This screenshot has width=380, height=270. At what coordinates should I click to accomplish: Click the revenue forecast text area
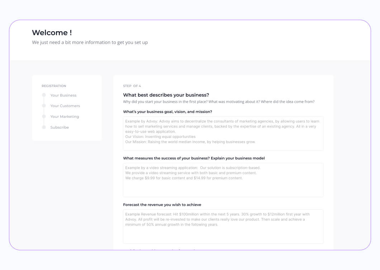coord(223,227)
